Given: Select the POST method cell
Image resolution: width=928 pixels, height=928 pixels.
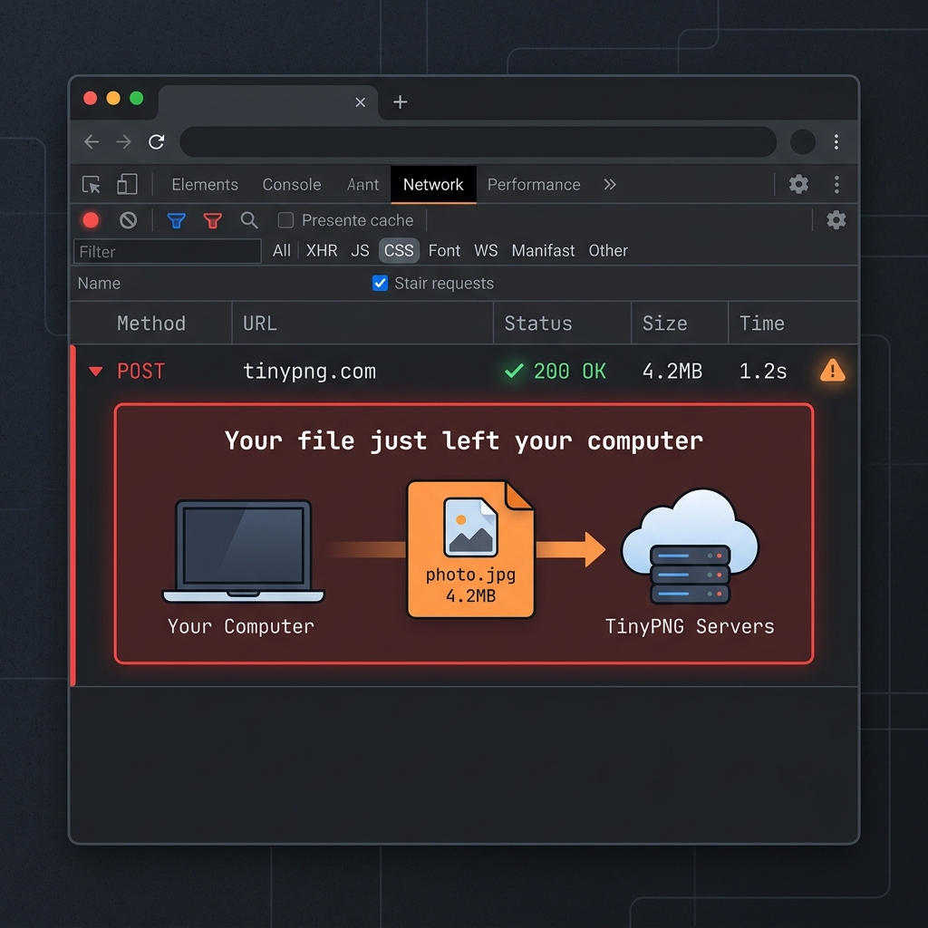Looking at the screenshot, I should coord(140,371).
